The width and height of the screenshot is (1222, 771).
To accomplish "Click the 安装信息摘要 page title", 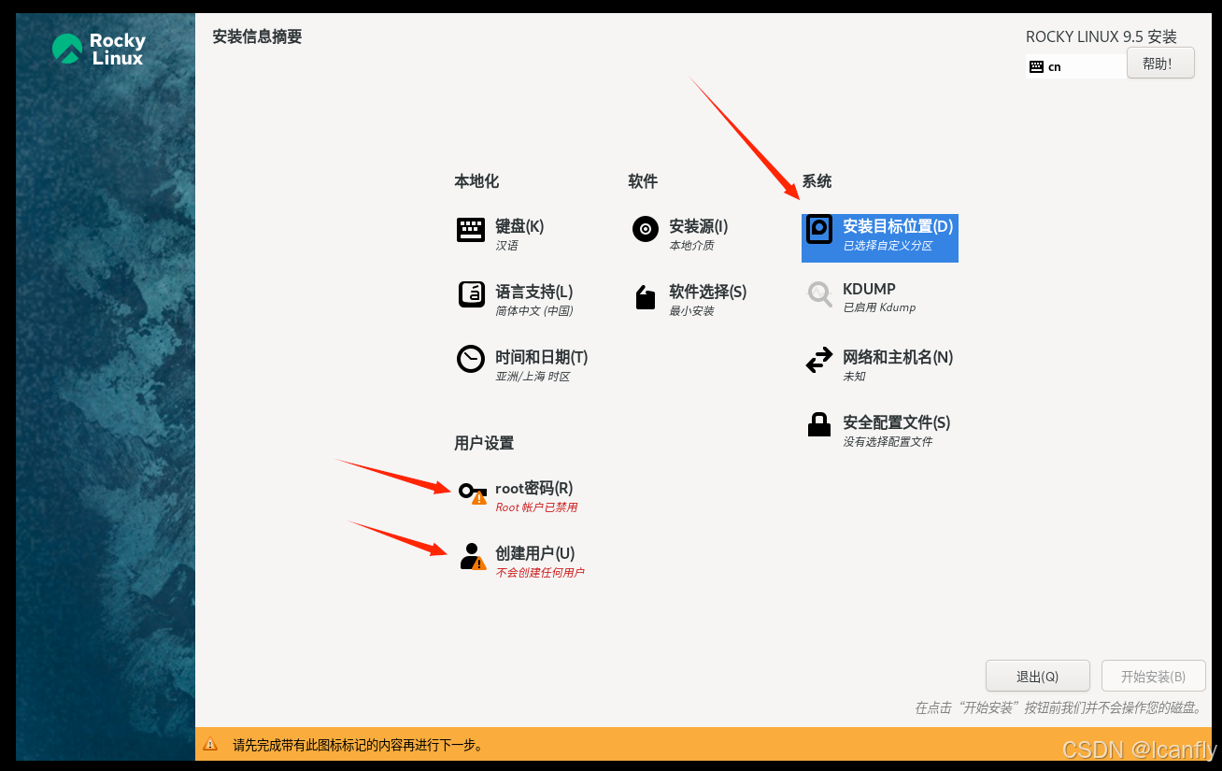I will coord(257,36).
